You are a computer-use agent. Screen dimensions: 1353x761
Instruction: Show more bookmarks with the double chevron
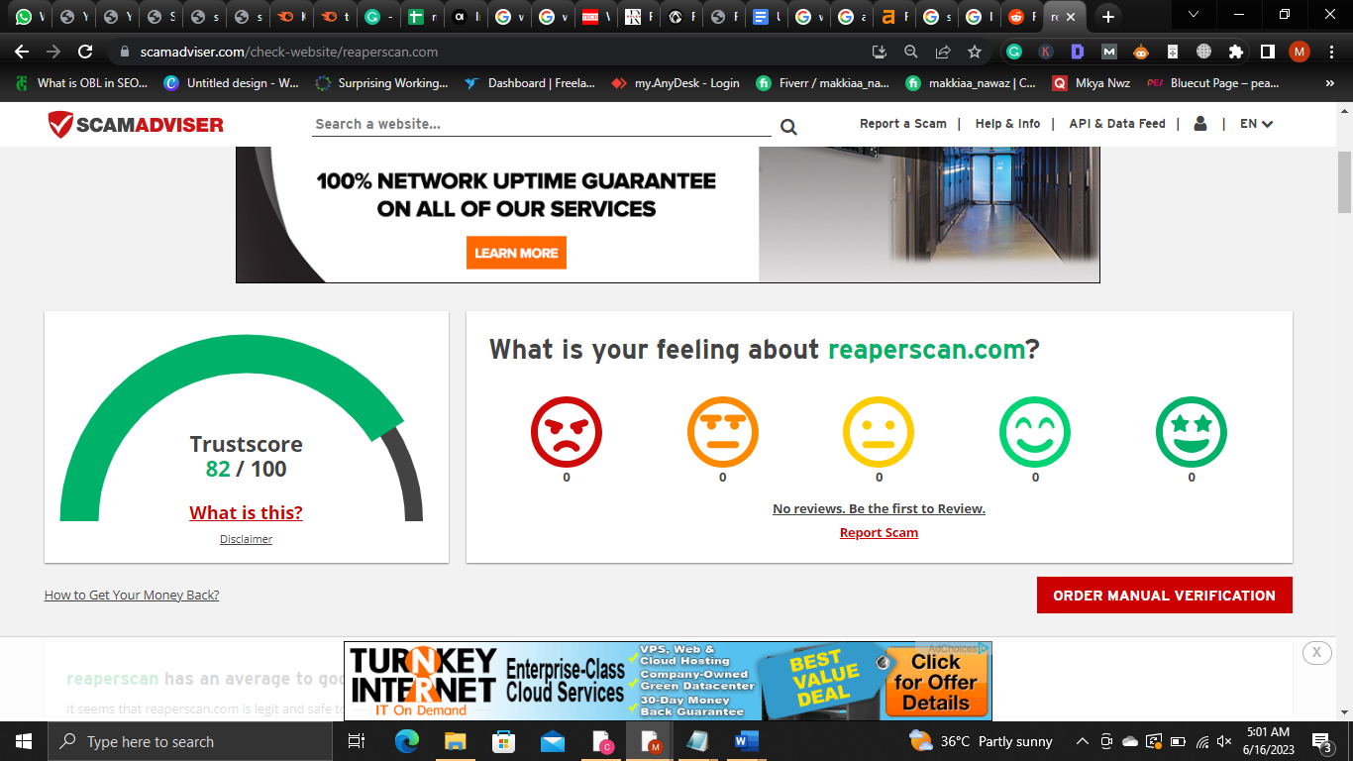[1330, 84]
